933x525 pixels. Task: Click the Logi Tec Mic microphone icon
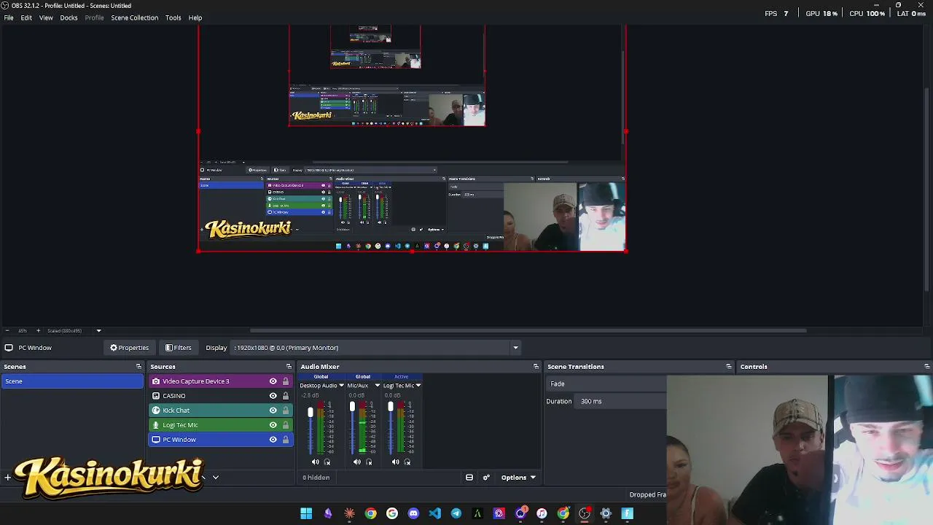point(155,425)
